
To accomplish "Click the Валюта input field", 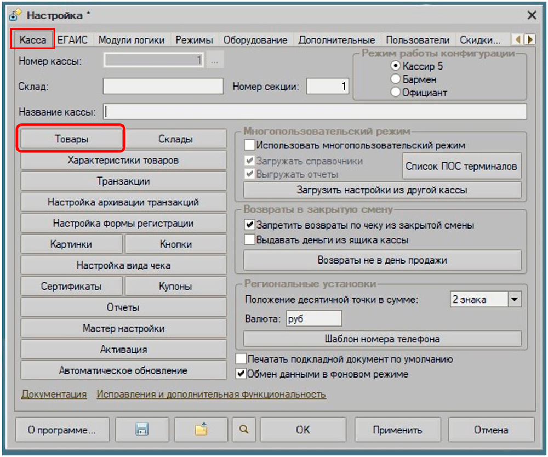I will coord(313,319).
